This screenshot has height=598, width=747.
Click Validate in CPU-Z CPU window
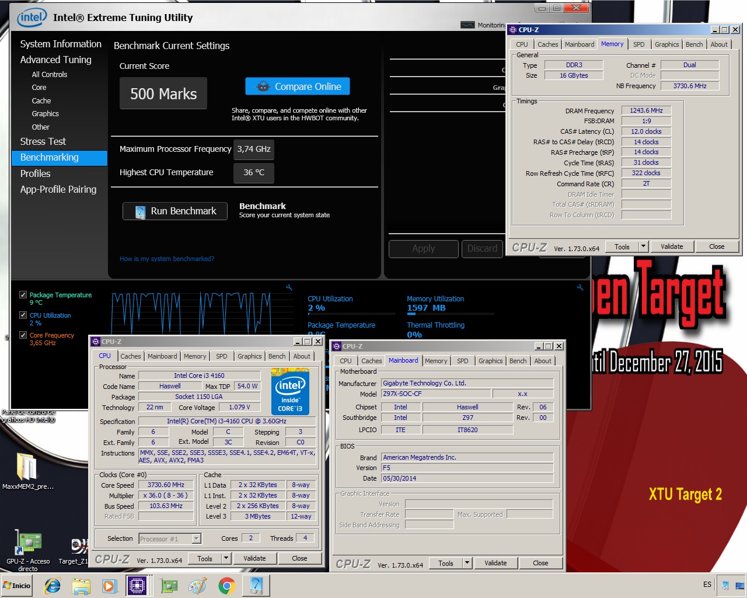254,558
